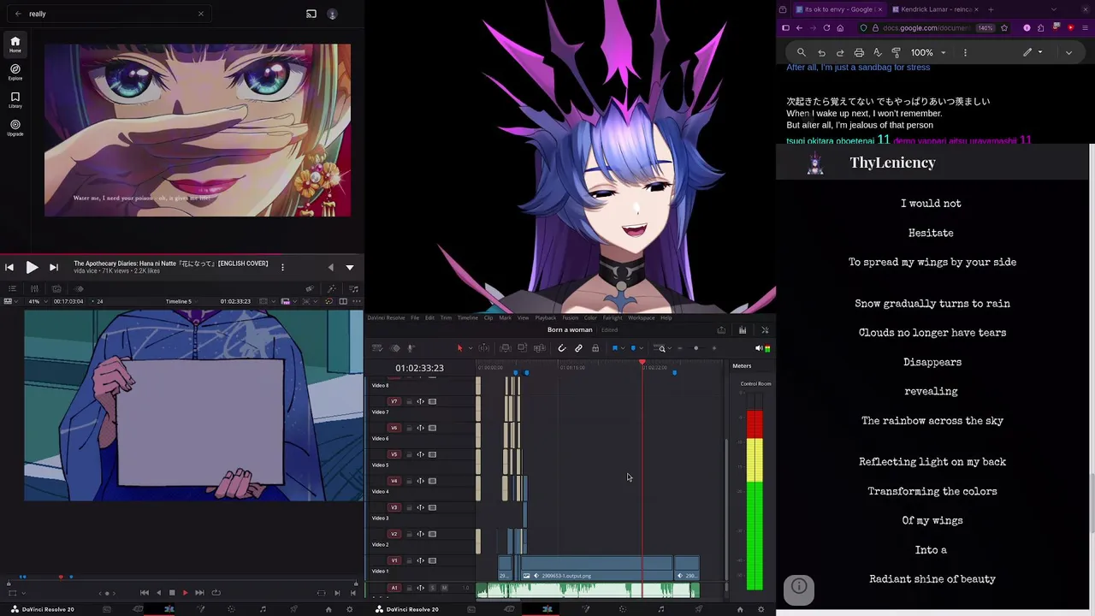This screenshot has width=1095, height=616.
Task: Open a new browser tab
Action: coord(991,9)
